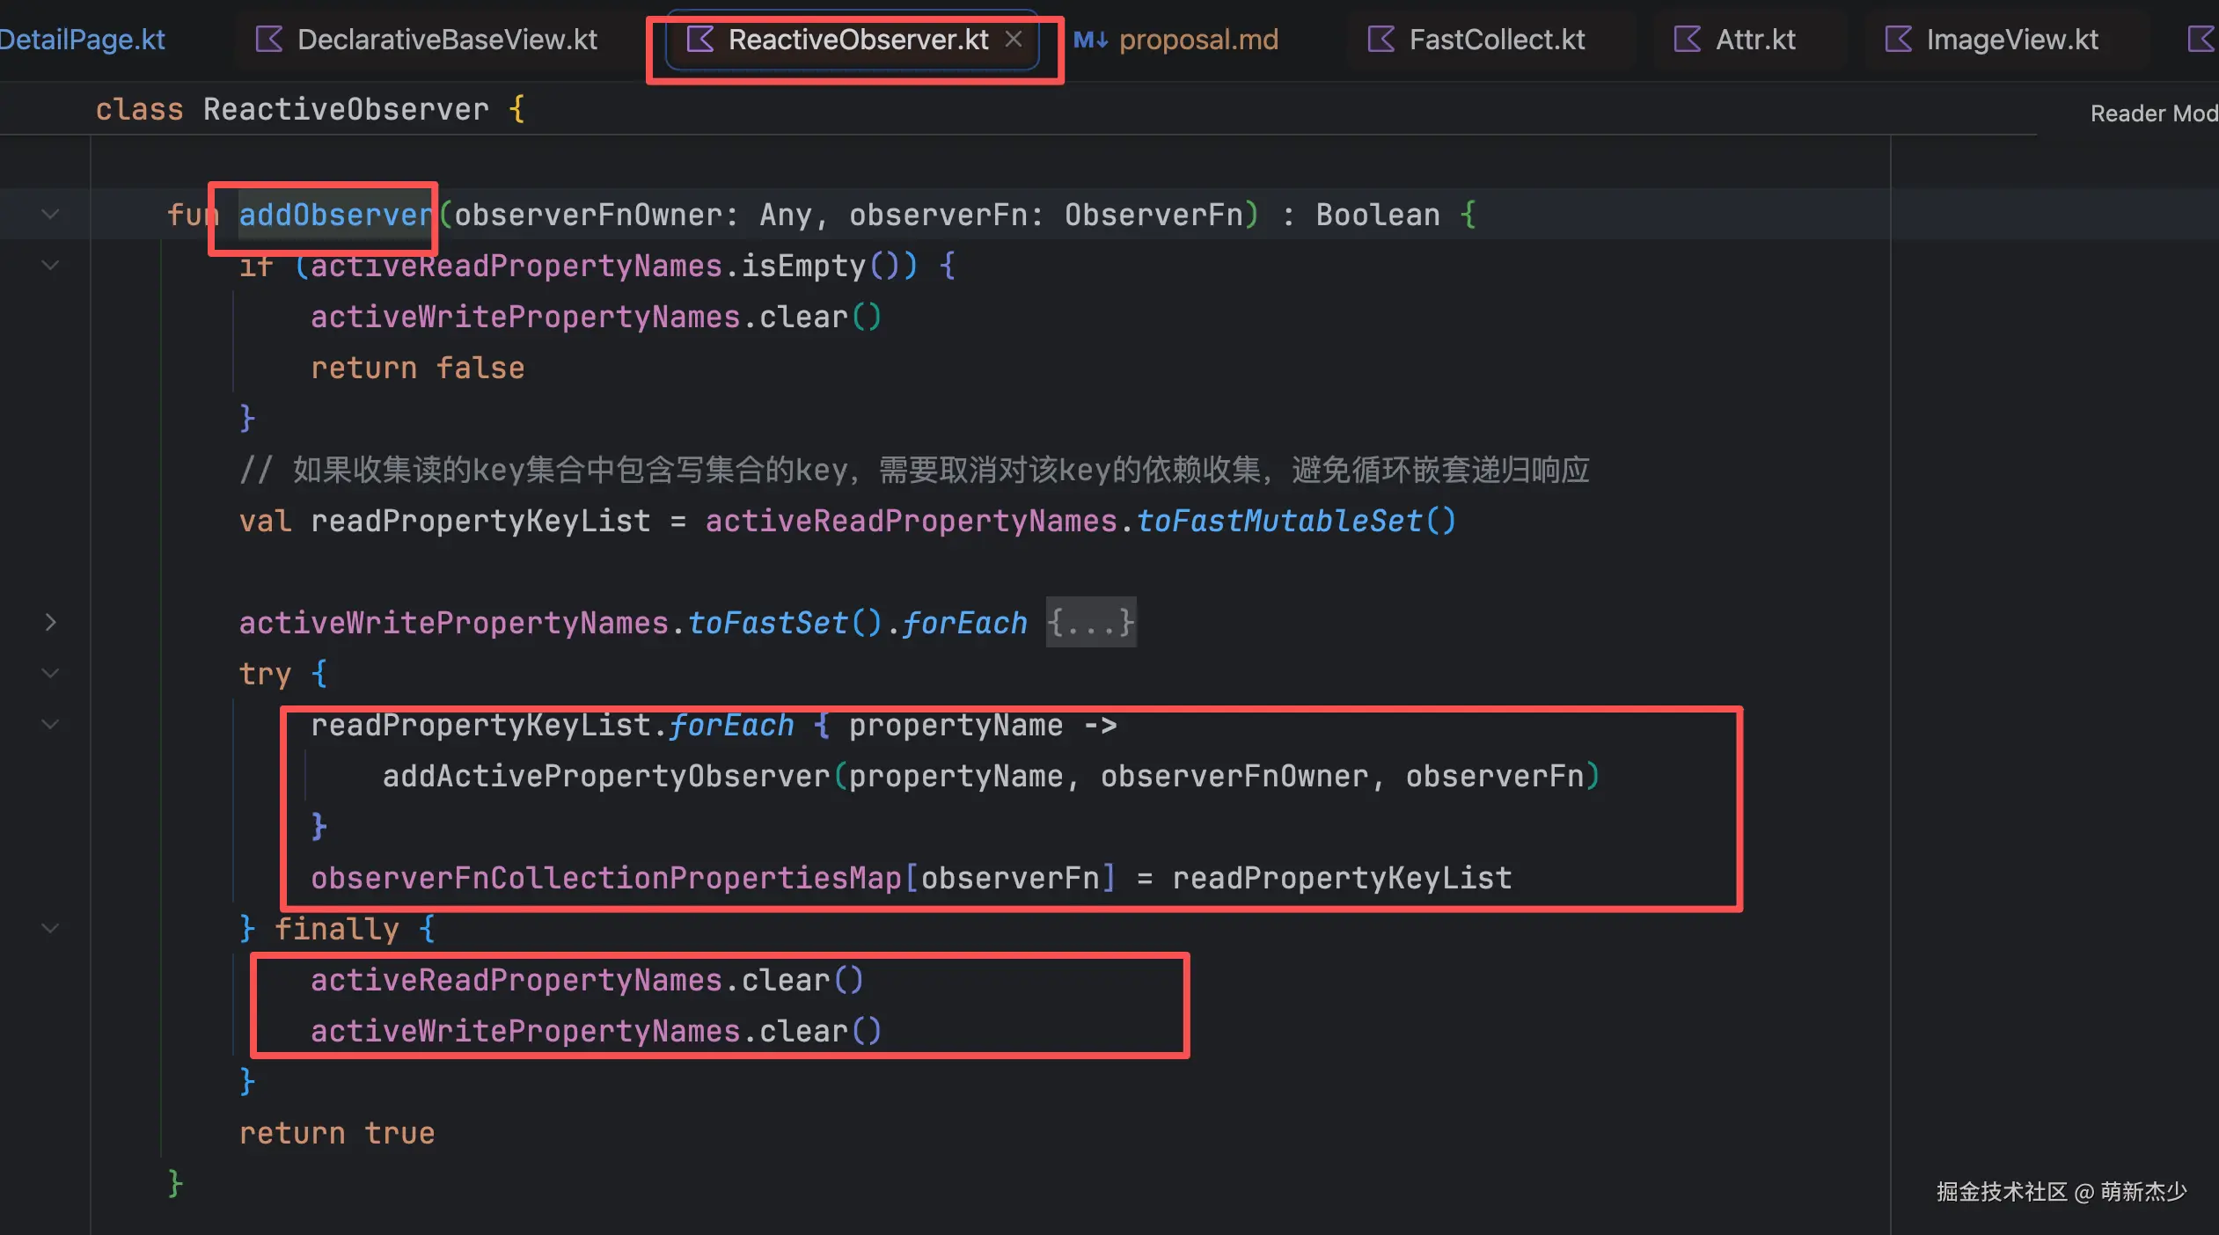Switch to the DetailPage.kt tab
Image resolution: width=2219 pixels, height=1235 pixels.
(x=82, y=40)
